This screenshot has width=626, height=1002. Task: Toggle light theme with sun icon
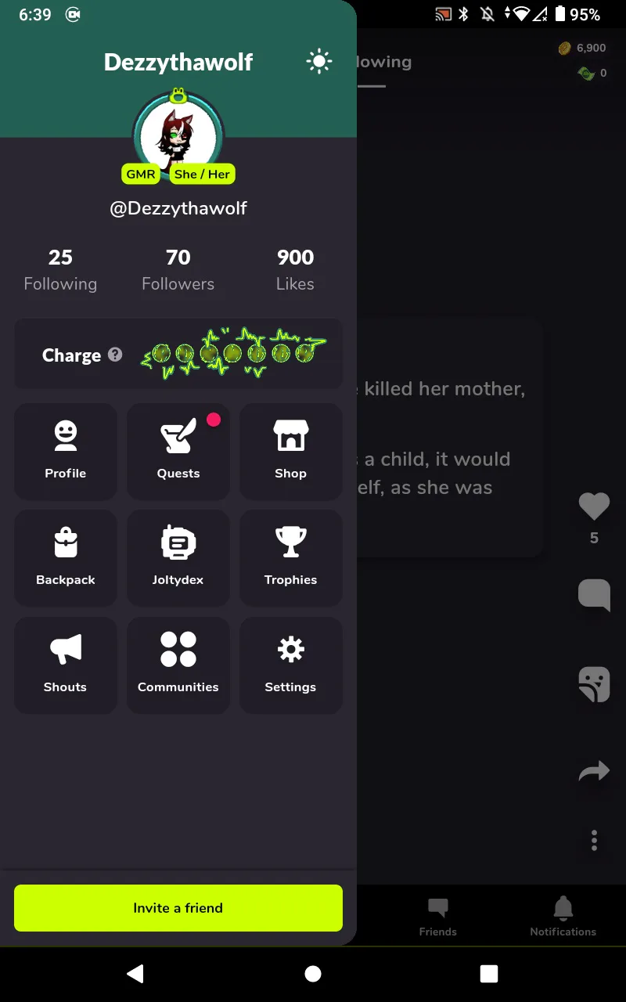click(x=319, y=62)
